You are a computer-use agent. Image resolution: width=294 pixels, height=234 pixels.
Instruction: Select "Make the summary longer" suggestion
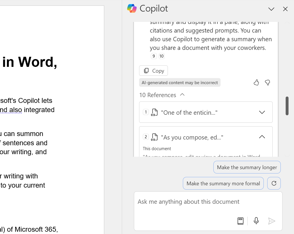click(247, 167)
